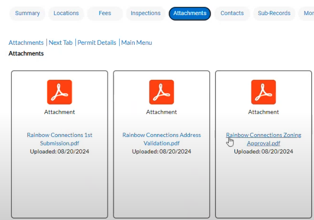This screenshot has width=314, height=220.
Task: Open the Locations tab
Action: point(66,13)
